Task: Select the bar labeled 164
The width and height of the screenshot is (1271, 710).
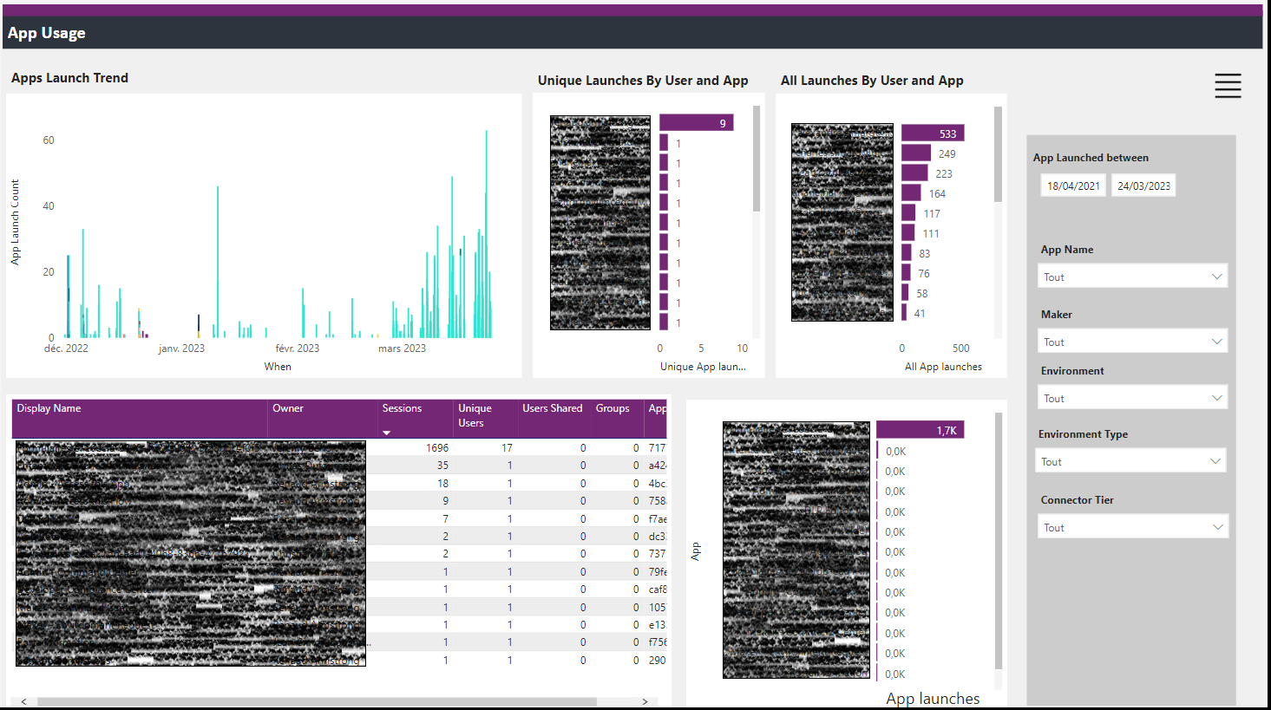Action: [x=911, y=193]
